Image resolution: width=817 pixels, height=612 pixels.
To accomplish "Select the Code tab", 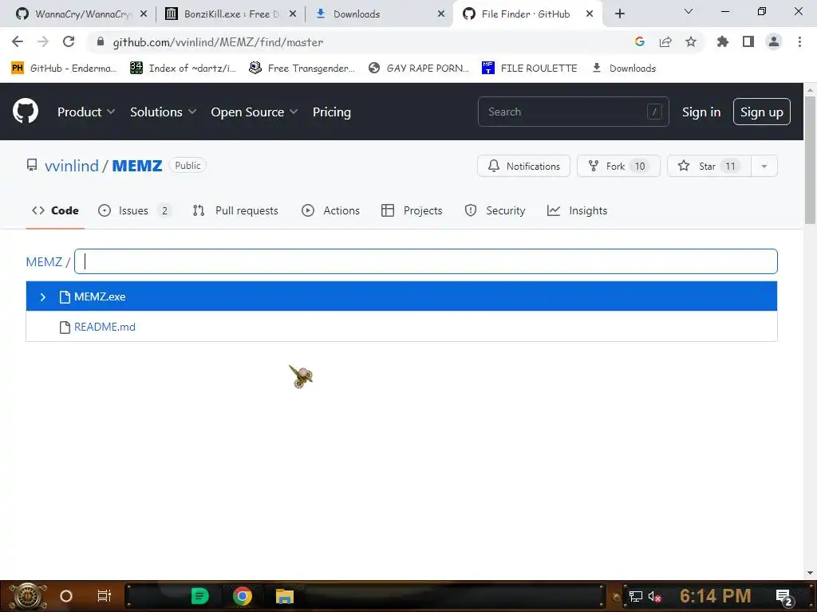I will coord(55,210).
